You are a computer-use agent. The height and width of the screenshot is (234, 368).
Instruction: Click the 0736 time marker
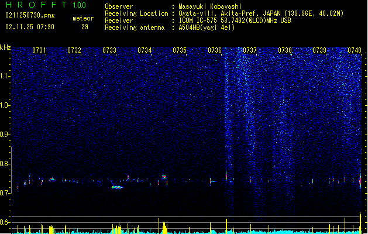[215, 50]
